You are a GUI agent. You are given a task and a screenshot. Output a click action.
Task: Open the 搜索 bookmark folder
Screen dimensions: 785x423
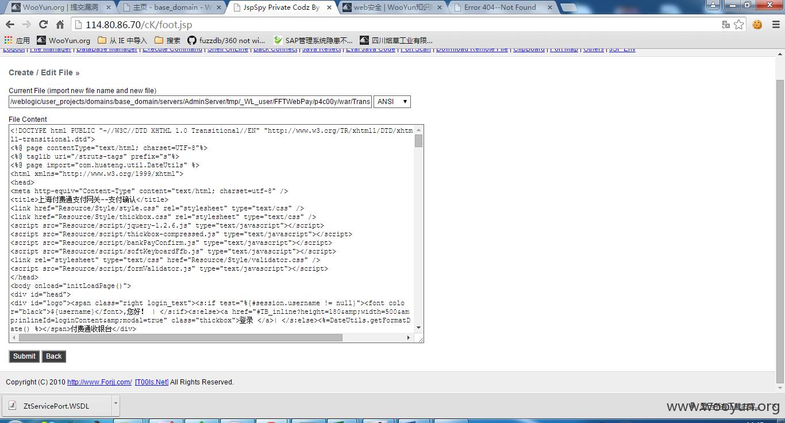[x=167, y=40]
